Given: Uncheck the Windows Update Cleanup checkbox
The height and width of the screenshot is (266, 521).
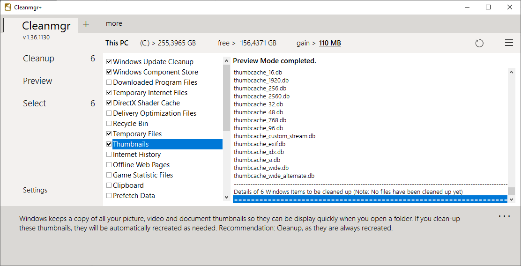Looking at the screenshot, I should point(109,62).
